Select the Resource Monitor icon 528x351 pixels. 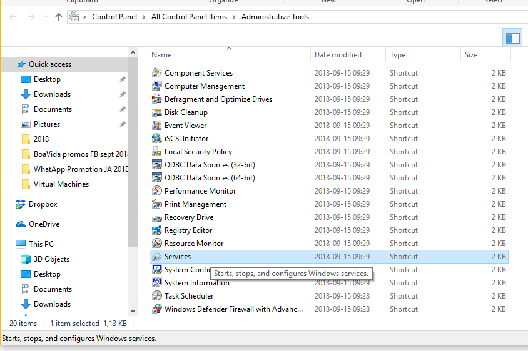[156, 244]
